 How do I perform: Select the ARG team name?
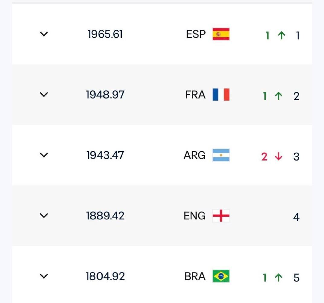(x=195, y=155)
